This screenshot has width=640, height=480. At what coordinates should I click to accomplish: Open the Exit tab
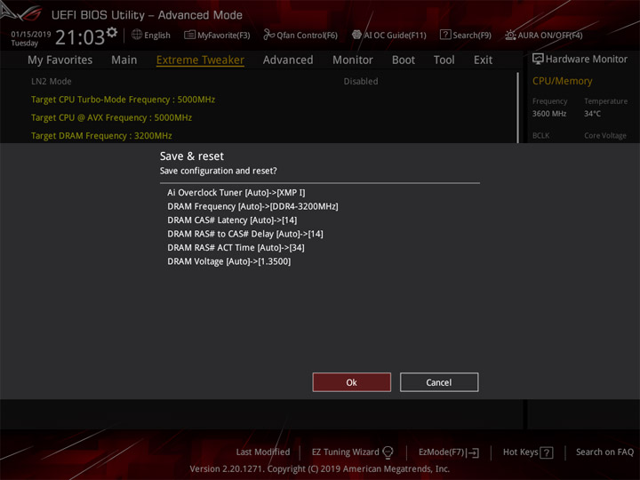483,60
